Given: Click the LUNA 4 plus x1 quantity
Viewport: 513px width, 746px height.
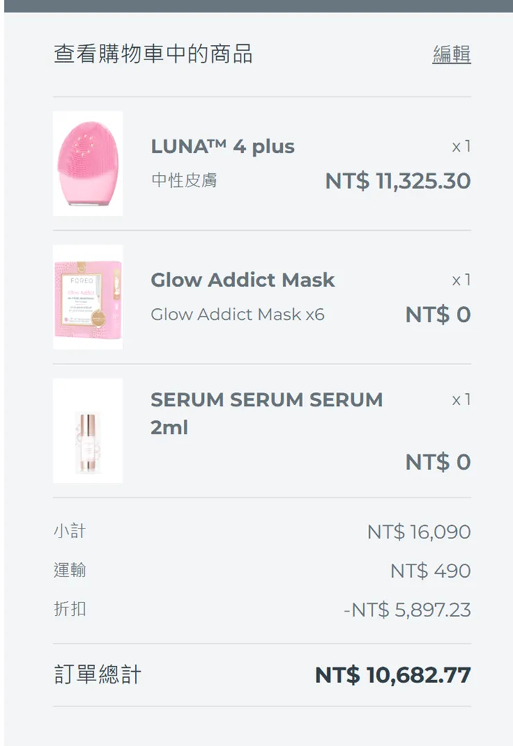Looking at the screenshot, I should [x=461, y=147].
